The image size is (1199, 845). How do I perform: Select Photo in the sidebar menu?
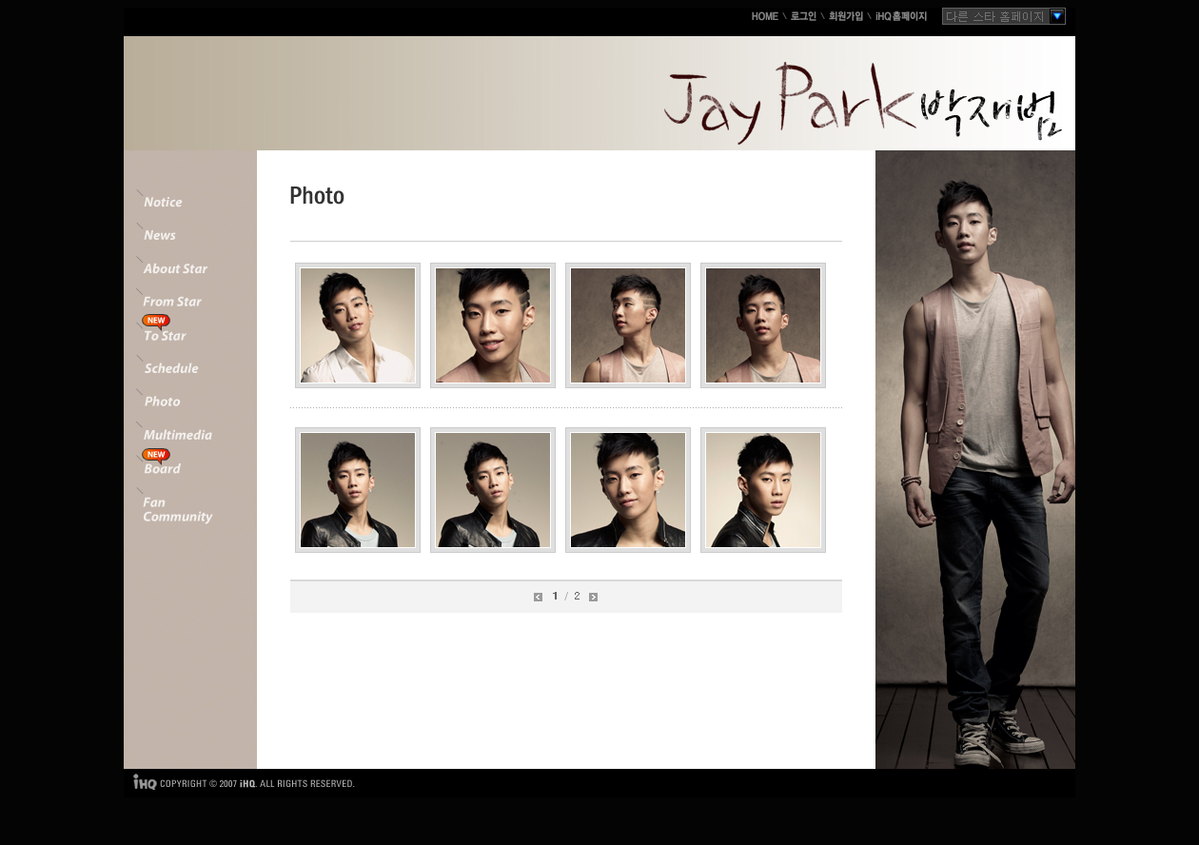pos(162,402)
